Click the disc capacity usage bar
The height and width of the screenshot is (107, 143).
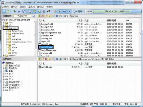117,11
